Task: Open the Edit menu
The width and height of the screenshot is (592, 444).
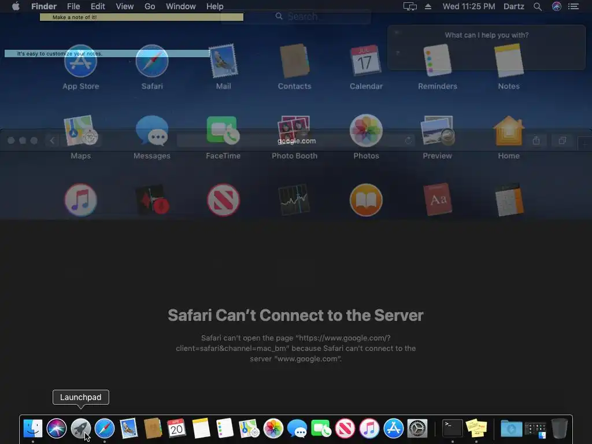Action: [98, 6]
